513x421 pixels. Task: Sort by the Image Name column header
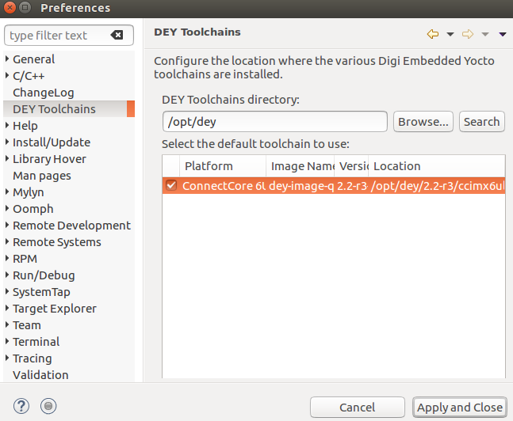[x=300, y=166]
